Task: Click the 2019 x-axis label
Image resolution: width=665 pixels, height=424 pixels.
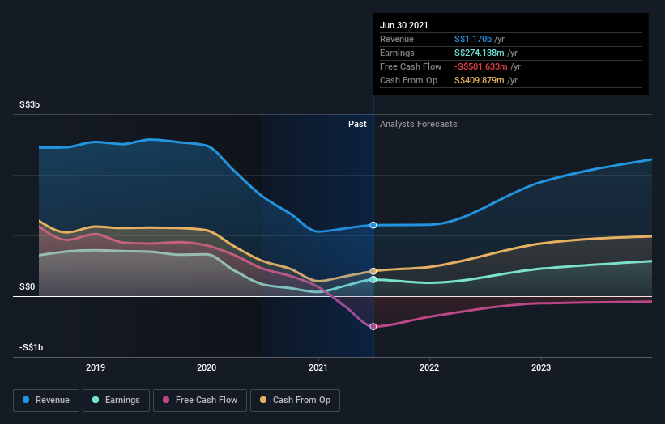Action: coord(96,367)
